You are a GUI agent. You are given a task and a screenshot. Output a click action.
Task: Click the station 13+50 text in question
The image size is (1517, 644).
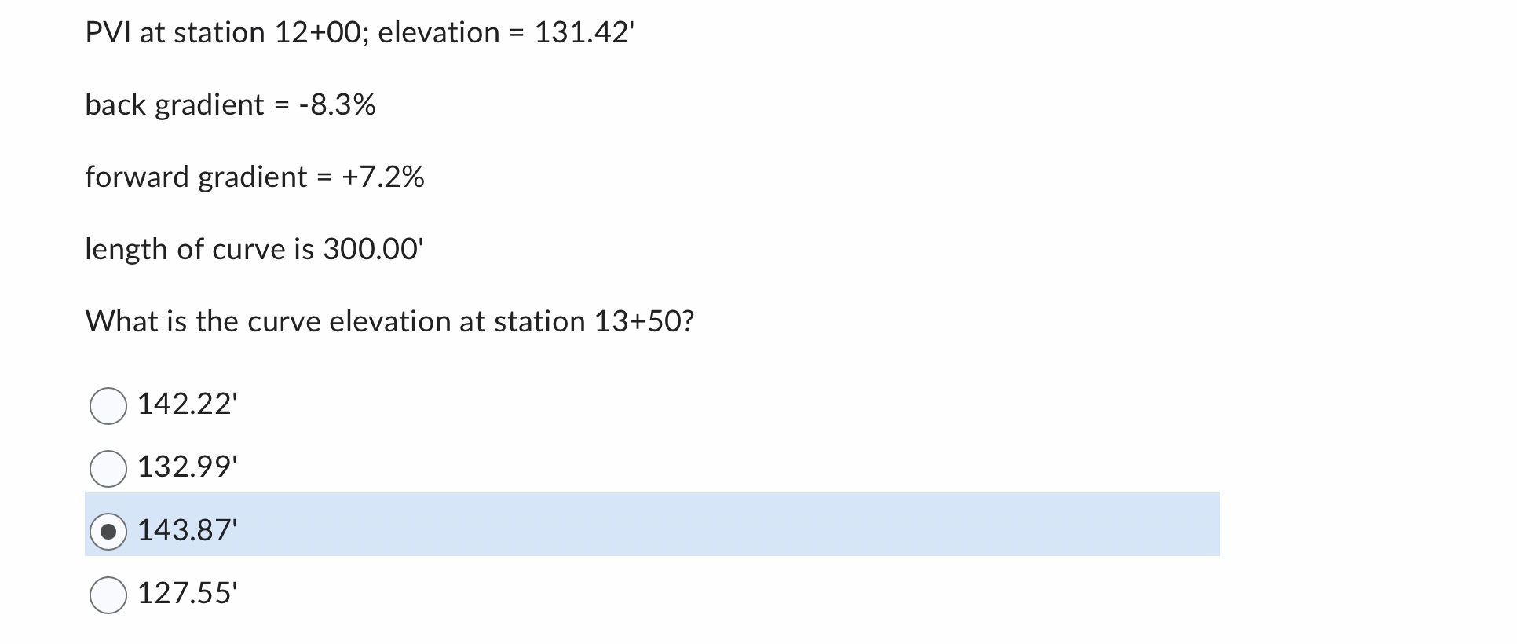point(642,320)
